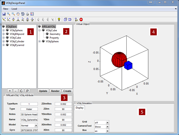Click the Render button
Image resolution: width=179 pixels, height=135 pixels.
(x=55, y=91)
